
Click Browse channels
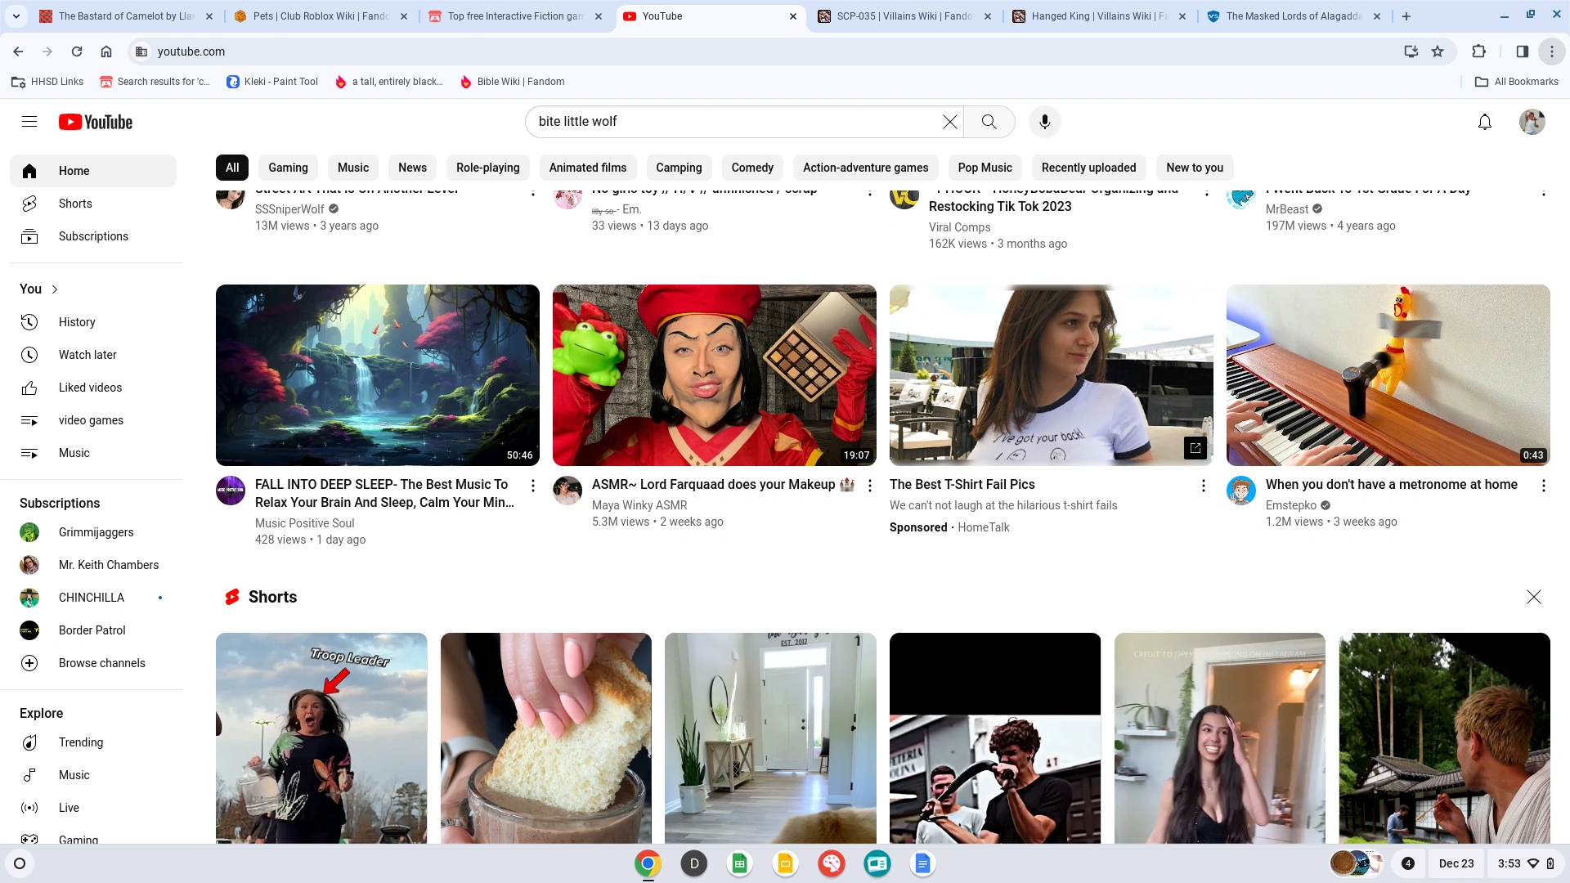point(101,663)
